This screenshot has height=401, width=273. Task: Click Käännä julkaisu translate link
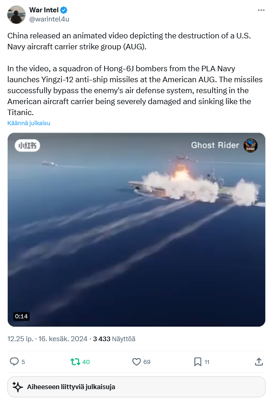[x=29, y=123]
